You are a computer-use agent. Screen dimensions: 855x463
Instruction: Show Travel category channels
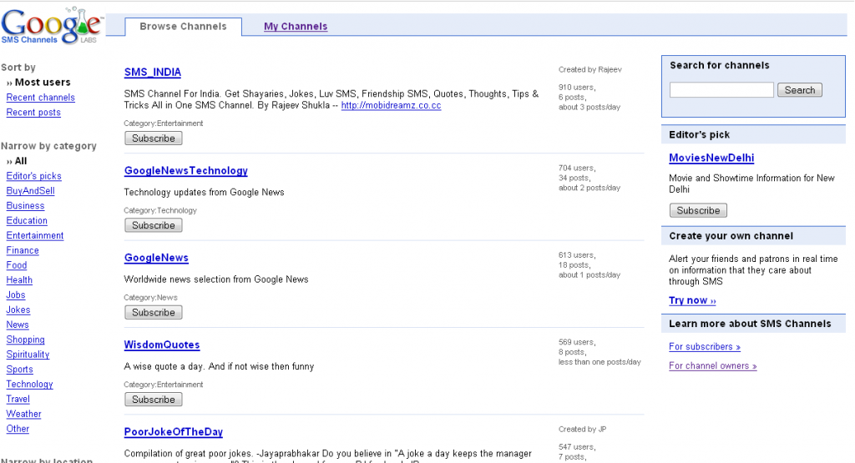18,399
